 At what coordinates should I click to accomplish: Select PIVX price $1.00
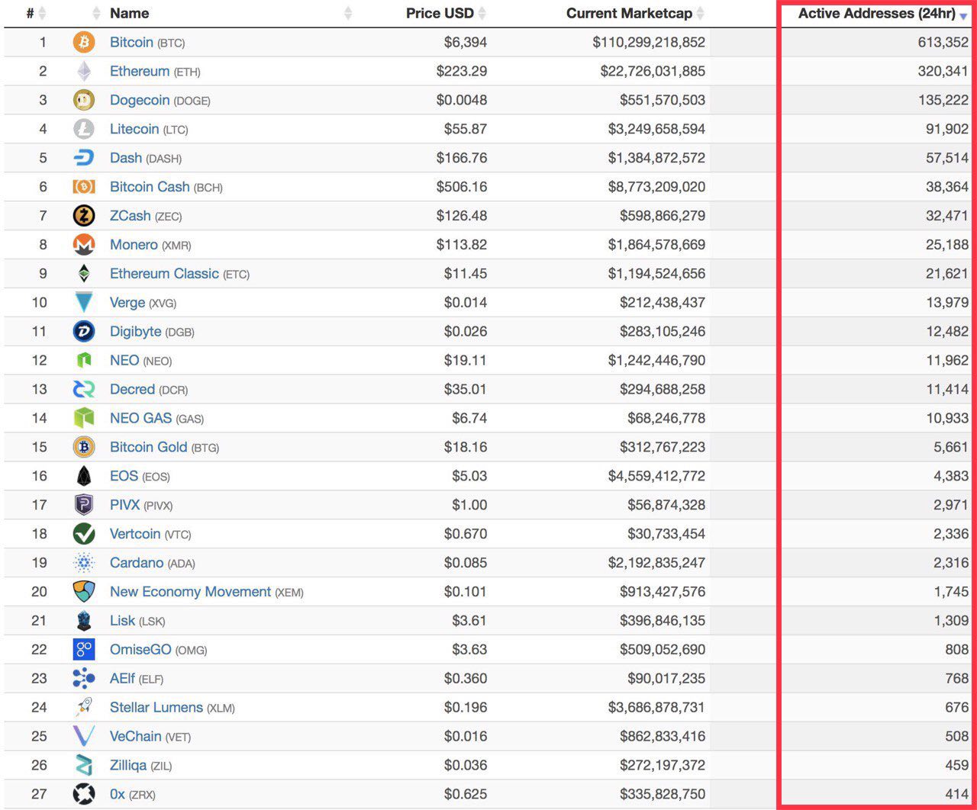coord(469,505)
